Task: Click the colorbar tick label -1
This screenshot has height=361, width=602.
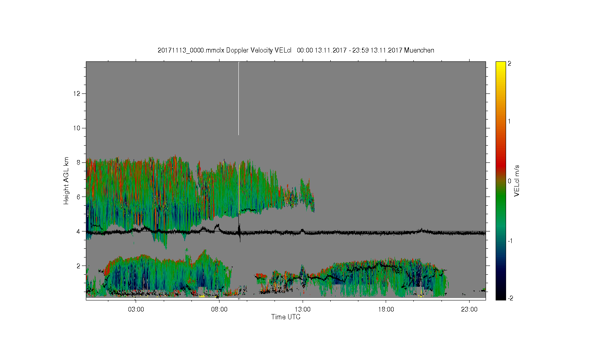Action: point(509,240)
